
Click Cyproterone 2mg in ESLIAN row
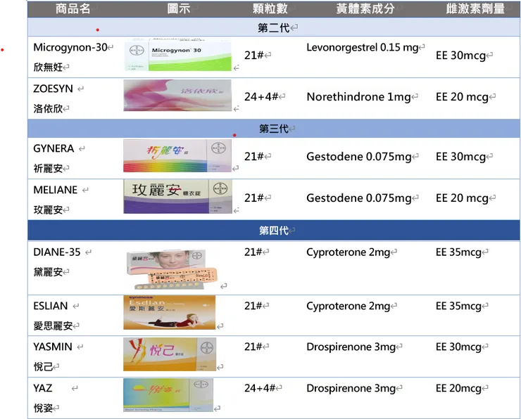tap(349, 306)
